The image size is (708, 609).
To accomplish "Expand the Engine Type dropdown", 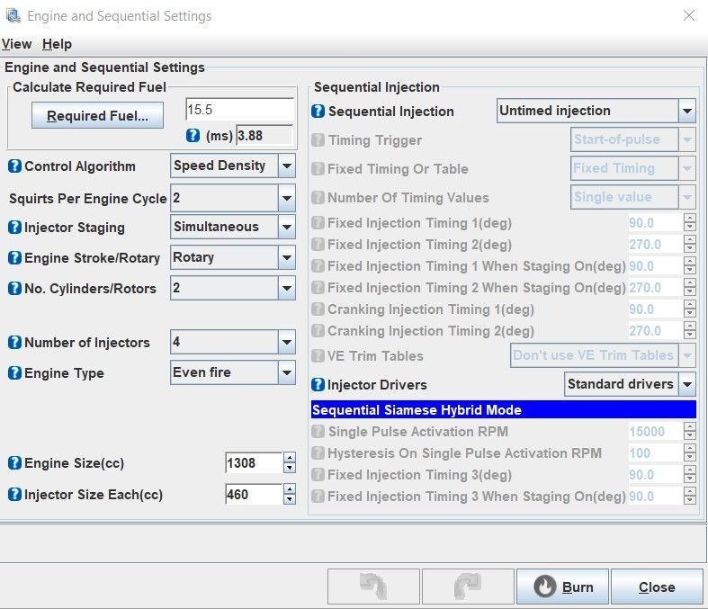I will (286, 372).
